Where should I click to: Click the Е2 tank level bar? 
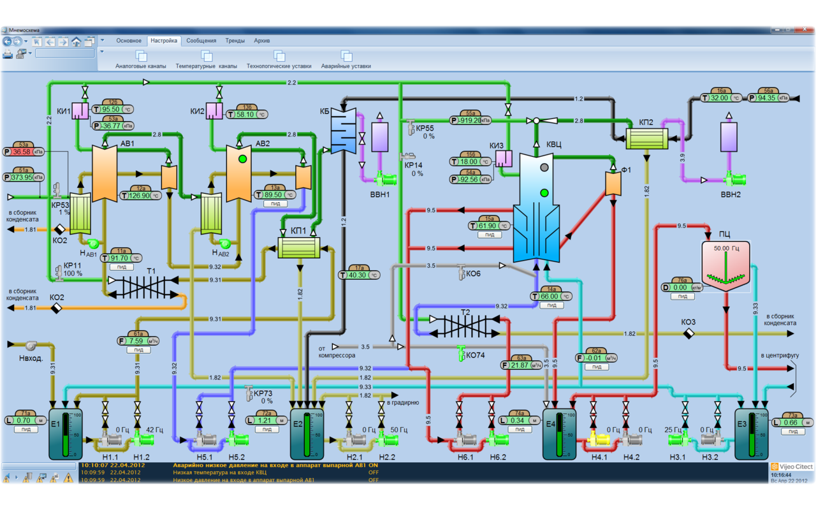tap(307, 435)
